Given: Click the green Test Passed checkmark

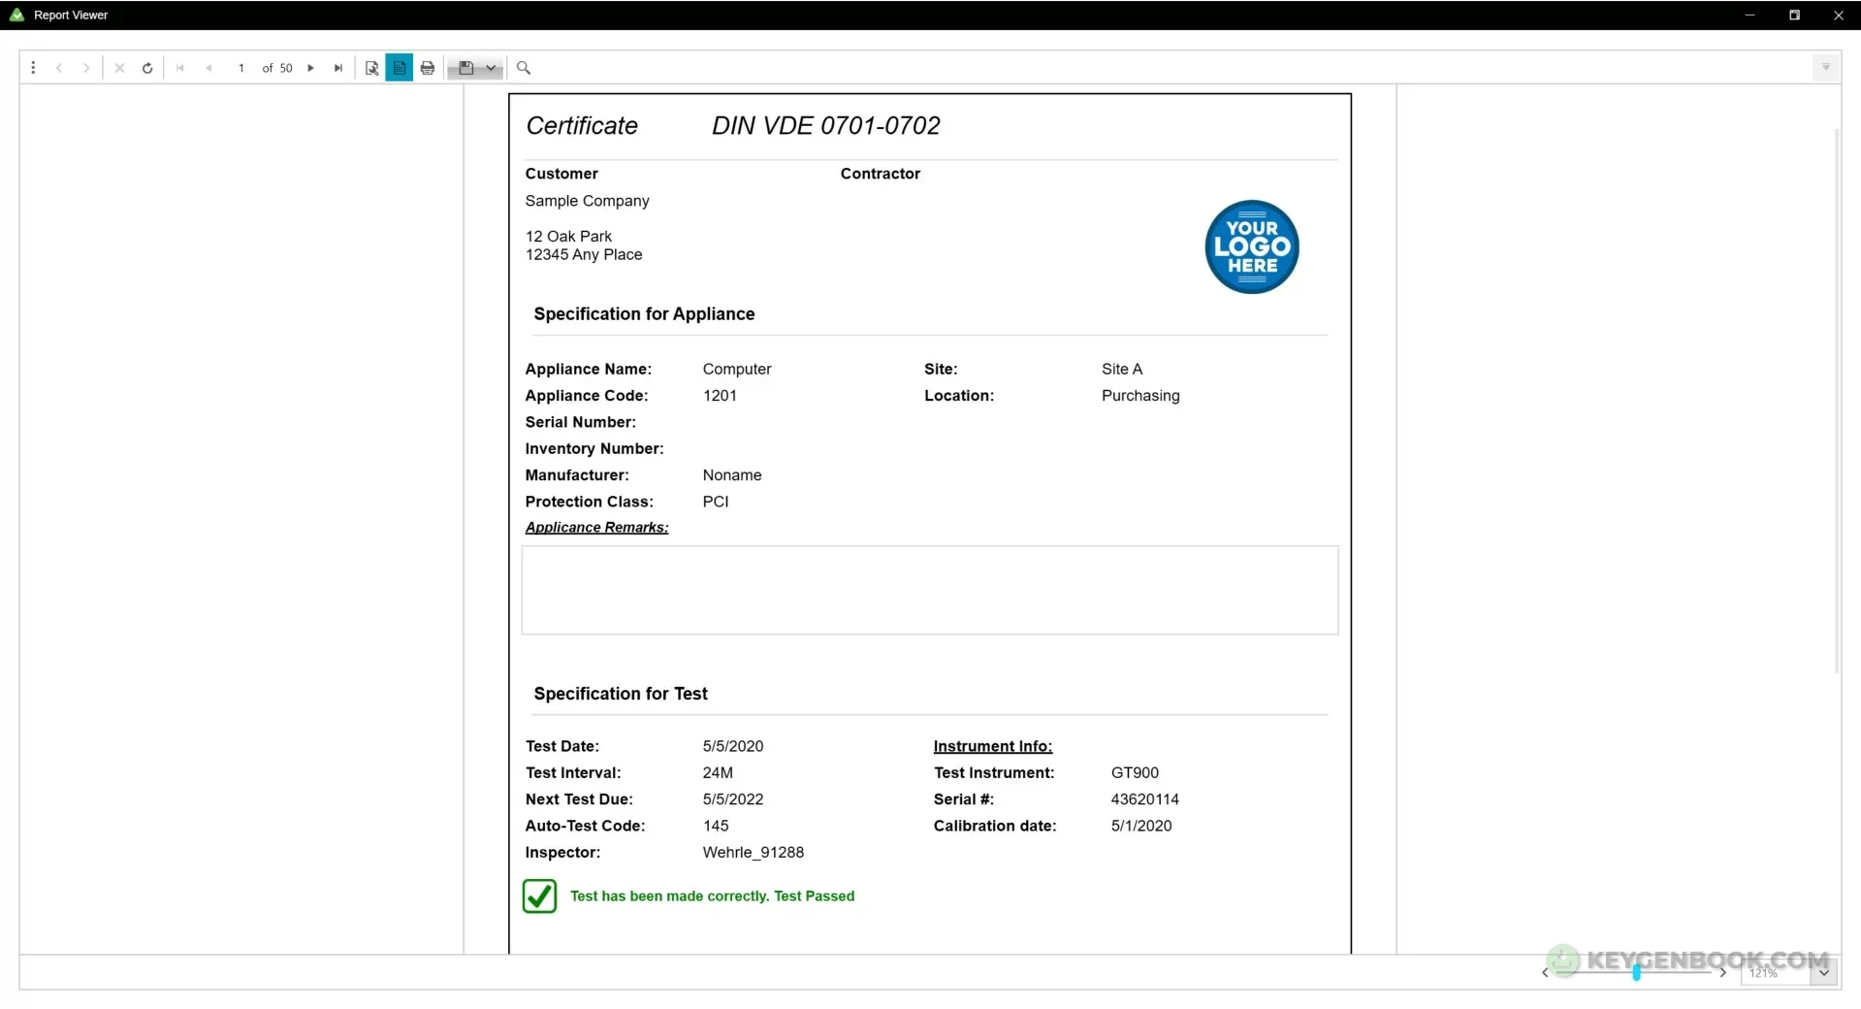Looking at the screenshot, I should pyautogui.click(x=539, y=895).
